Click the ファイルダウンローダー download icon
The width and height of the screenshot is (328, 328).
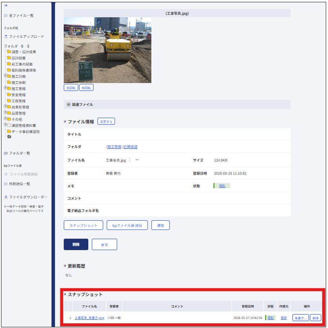(6, 197)
